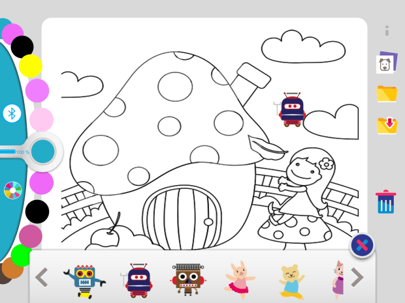Pick the blue robot sticker with yellow eyes
The width and height of the screenshot is (405, 303).
click(x=84, y=281)
